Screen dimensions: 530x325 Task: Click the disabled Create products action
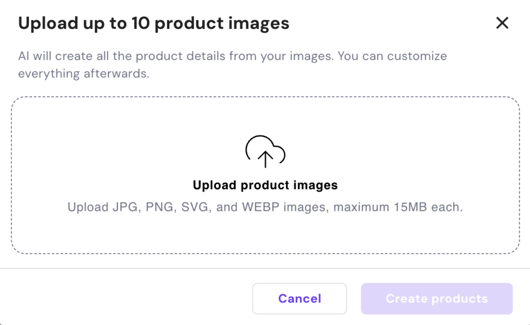[x=436, y=299]
